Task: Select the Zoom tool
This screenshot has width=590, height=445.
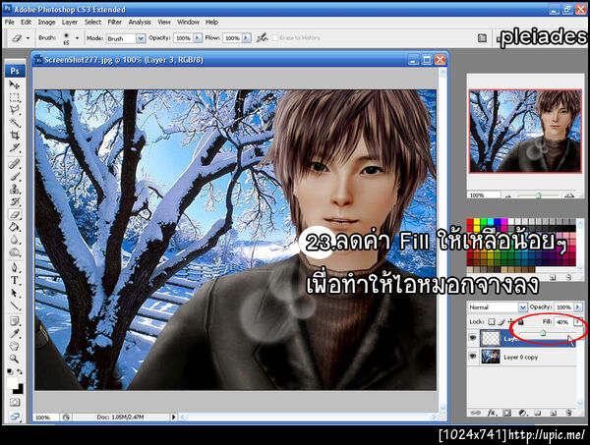Action: [x=15, y=359]
